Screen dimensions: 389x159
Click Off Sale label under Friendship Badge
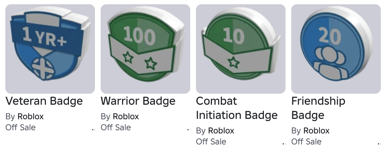tap(307, 142)
